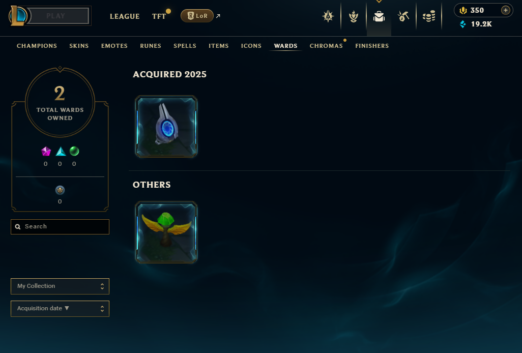Switch to the Chromas tab
The height and width of the screenshot is (353, 522).
326,46
